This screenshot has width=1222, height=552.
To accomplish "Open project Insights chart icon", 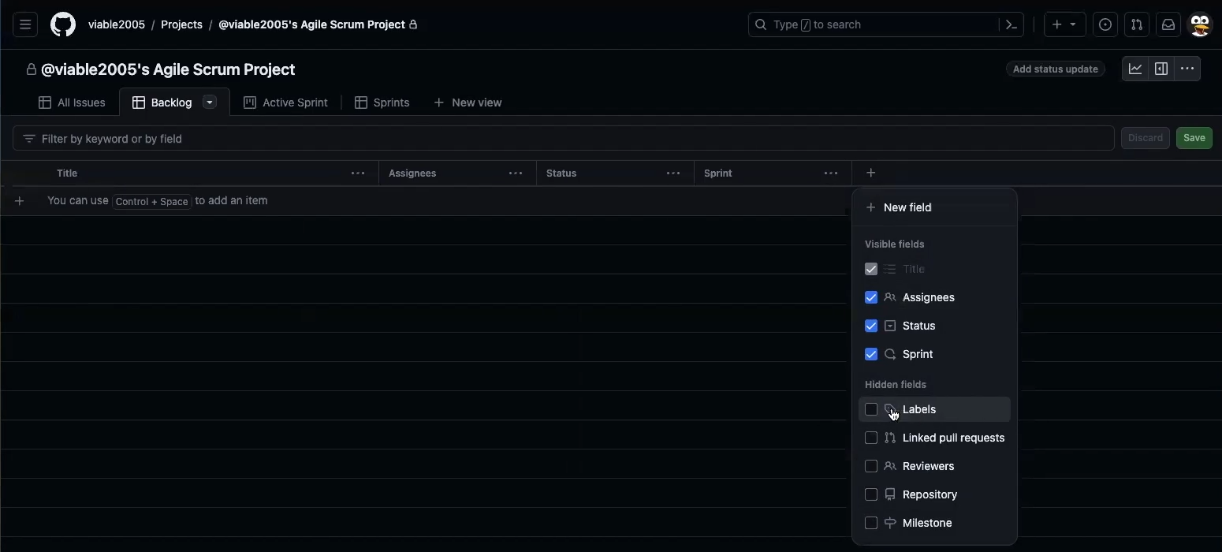I will tap(1135, 69).
